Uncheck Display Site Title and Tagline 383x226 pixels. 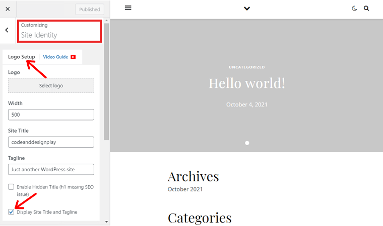(11, 212)
